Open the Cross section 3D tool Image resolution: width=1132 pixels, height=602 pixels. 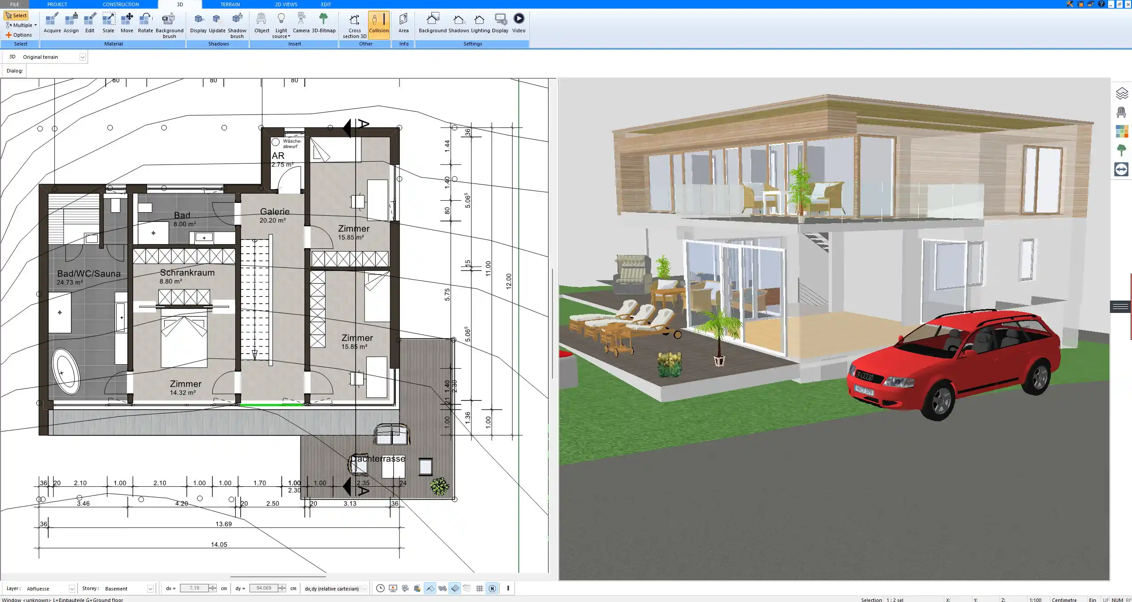point(354,25)
